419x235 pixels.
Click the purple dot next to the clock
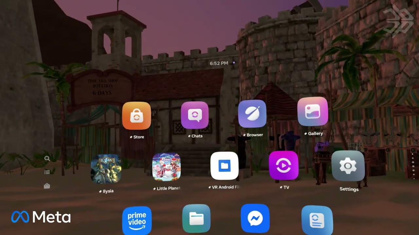click(x=234, y=62)
